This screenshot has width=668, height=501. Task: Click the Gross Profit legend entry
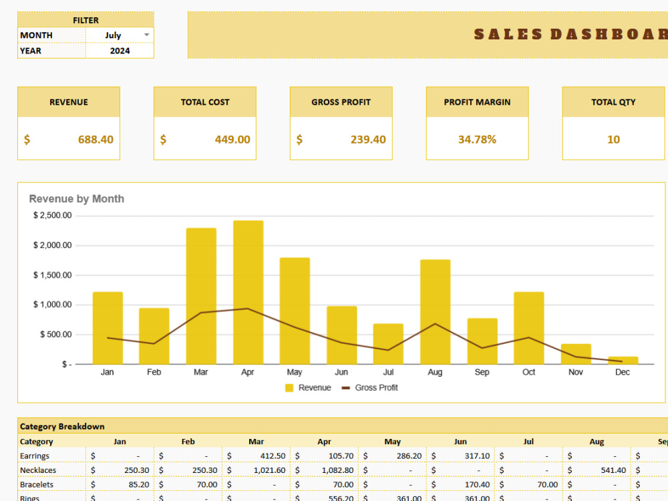(370, 387)
